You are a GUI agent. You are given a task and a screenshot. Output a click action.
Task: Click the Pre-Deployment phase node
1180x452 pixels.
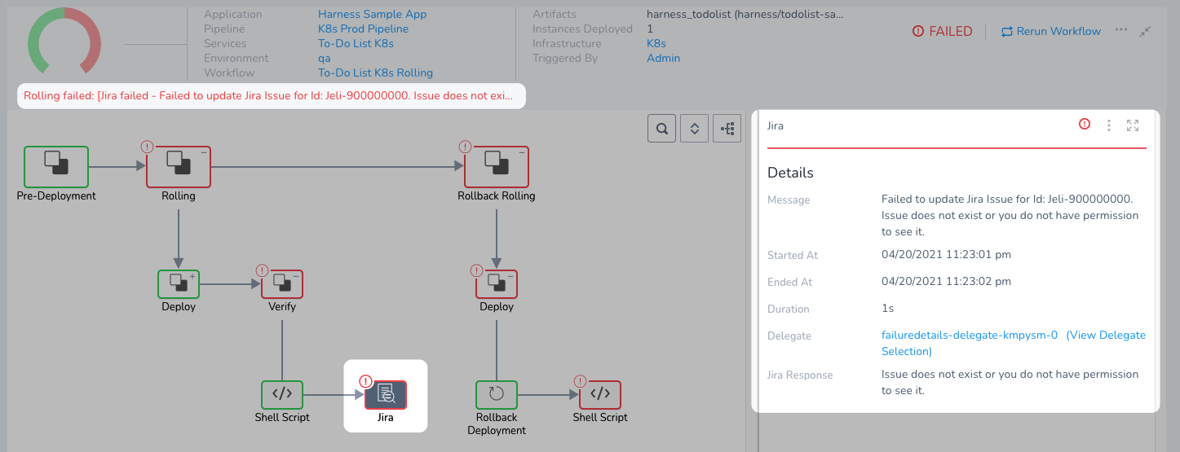click(56, 167)
